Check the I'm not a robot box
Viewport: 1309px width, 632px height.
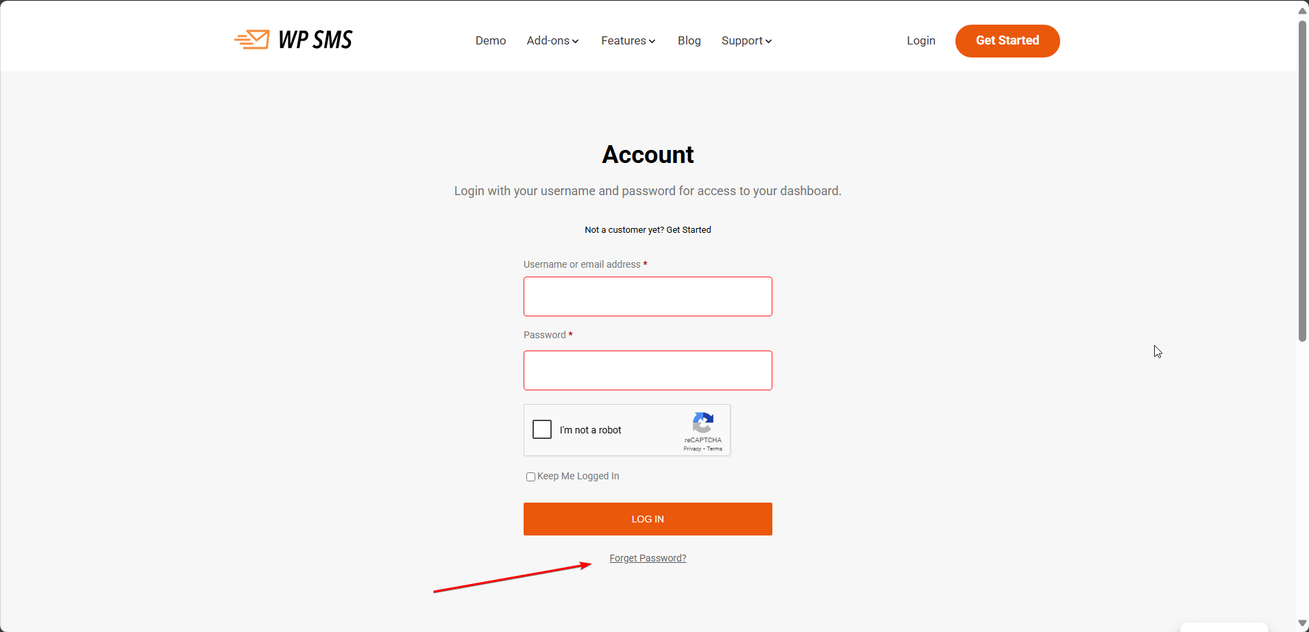(x=542, y=429)
